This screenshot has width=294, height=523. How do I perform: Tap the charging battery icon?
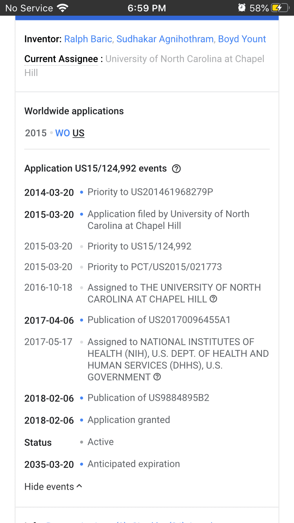pos(281,8)
